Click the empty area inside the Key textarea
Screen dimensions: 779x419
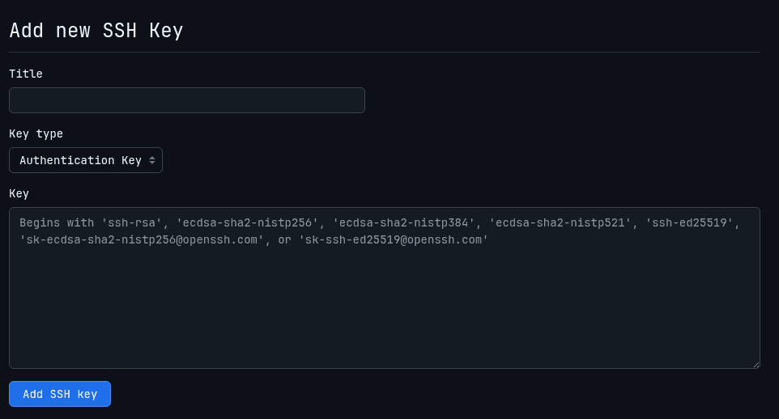pos(384,311)
